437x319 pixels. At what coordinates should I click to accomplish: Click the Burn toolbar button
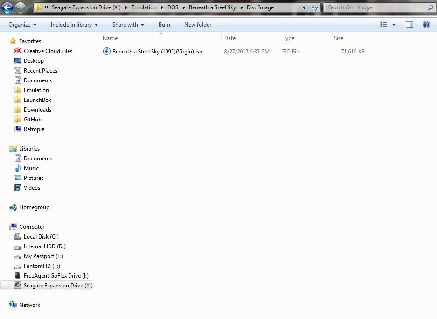165,25
